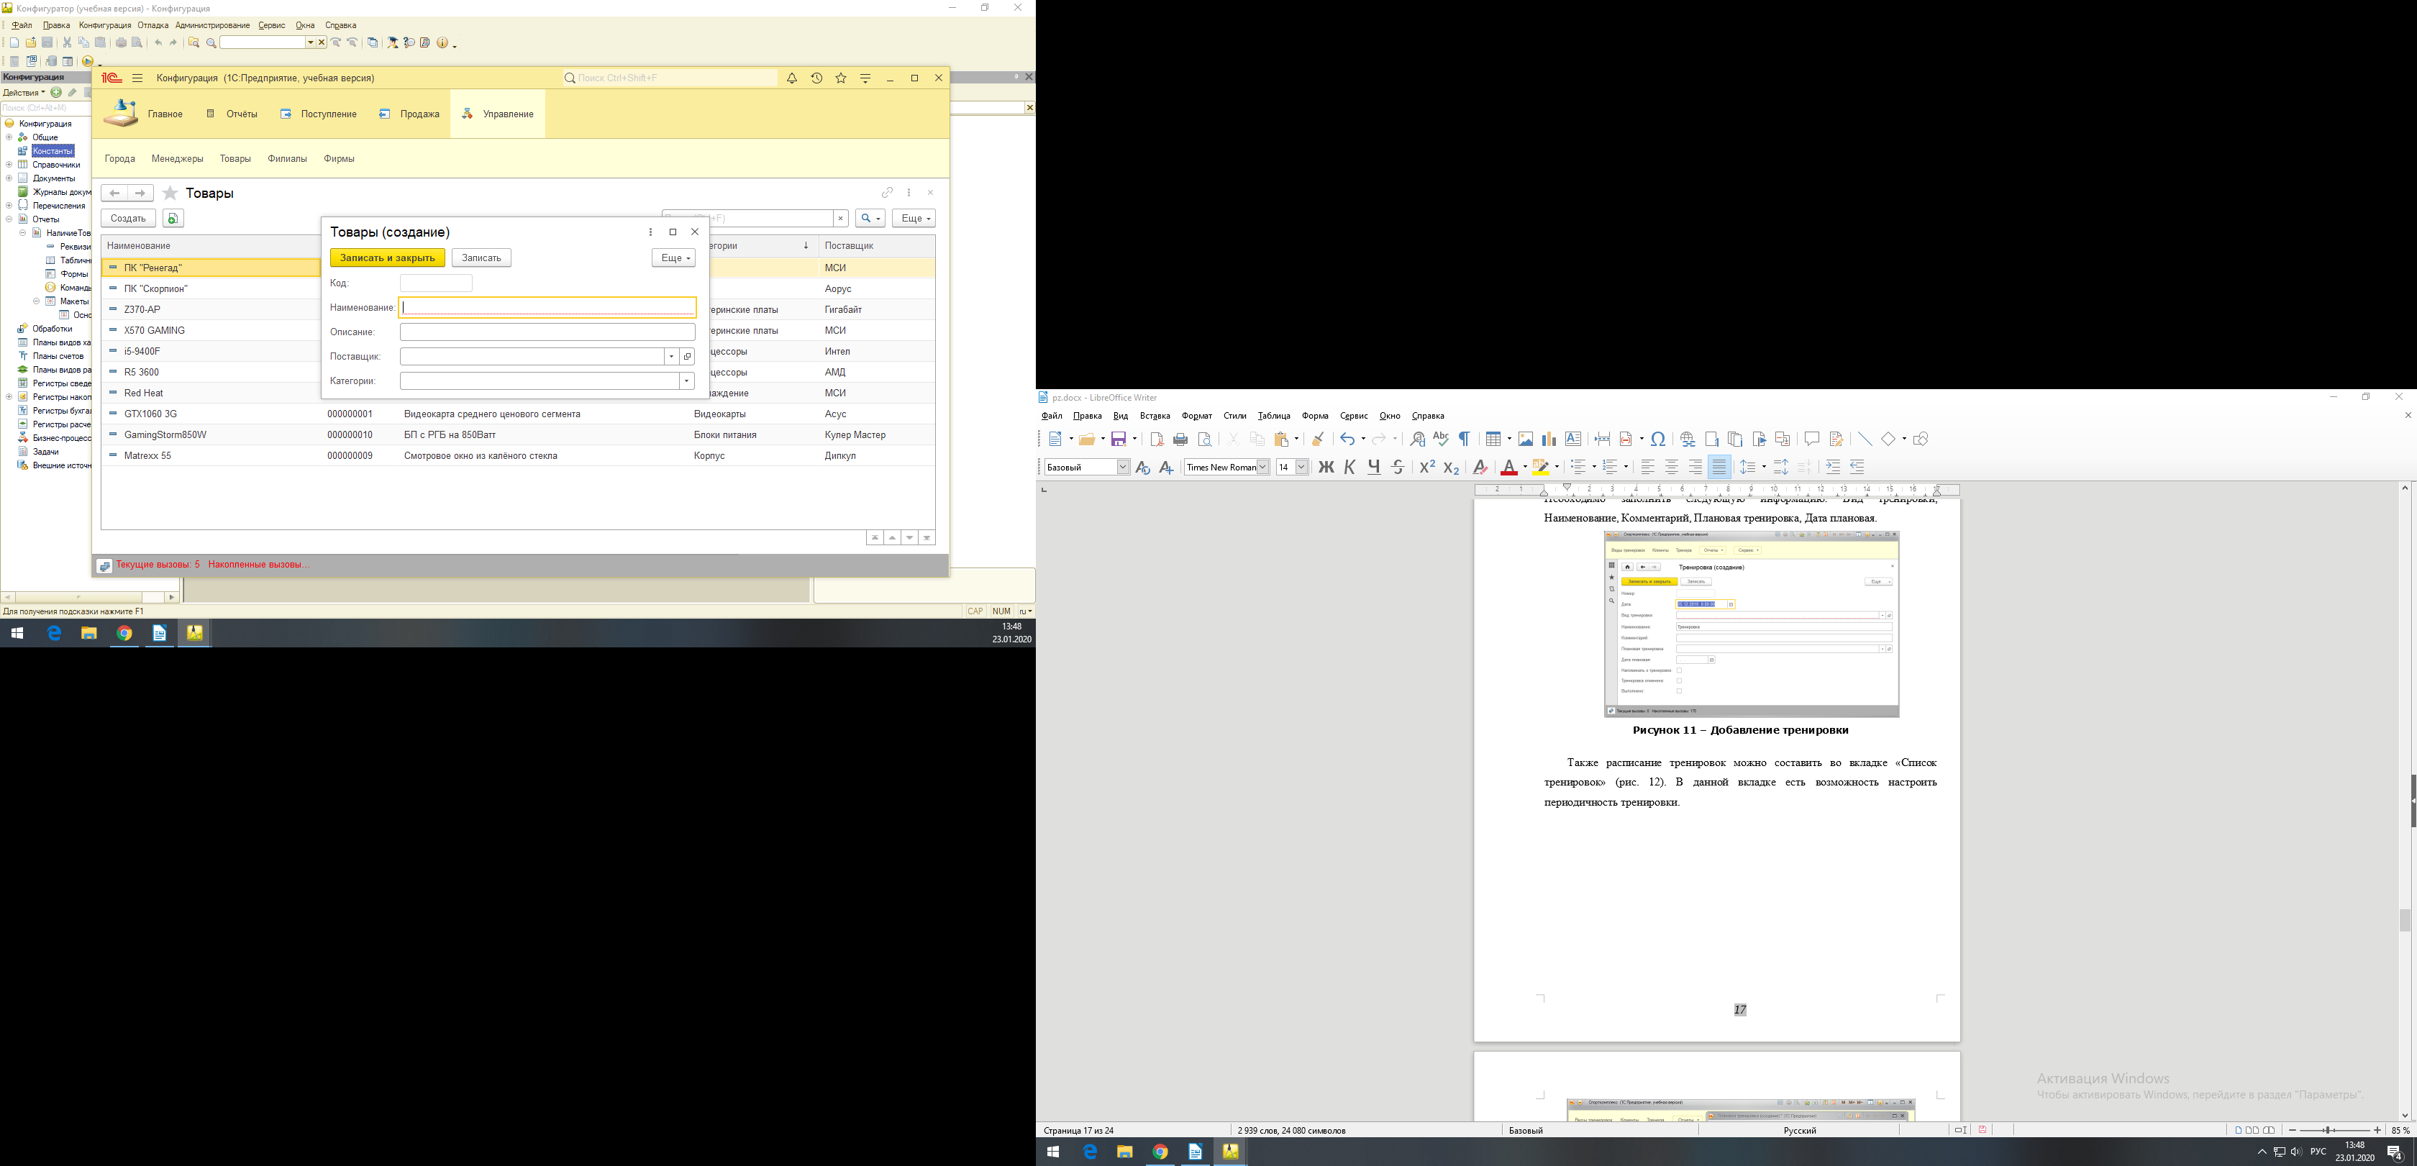2417x1166 pixels.
Task: Open the Поставщик field's open-form icon
Action: (x=688, y=357)
